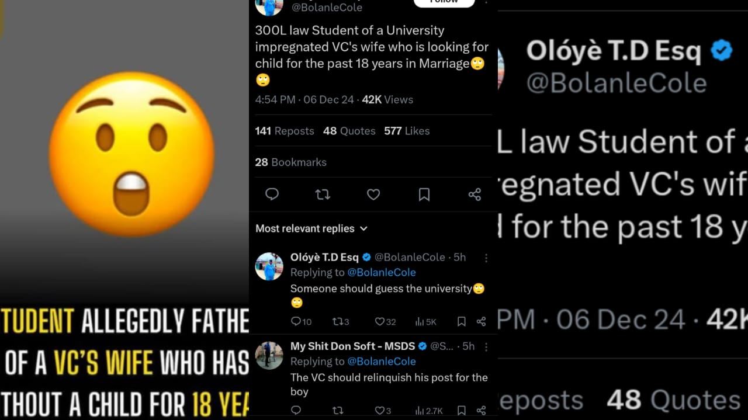Open more options on the MSDS reply
This screenshot has height=420, width=748.
click(486, 346)
